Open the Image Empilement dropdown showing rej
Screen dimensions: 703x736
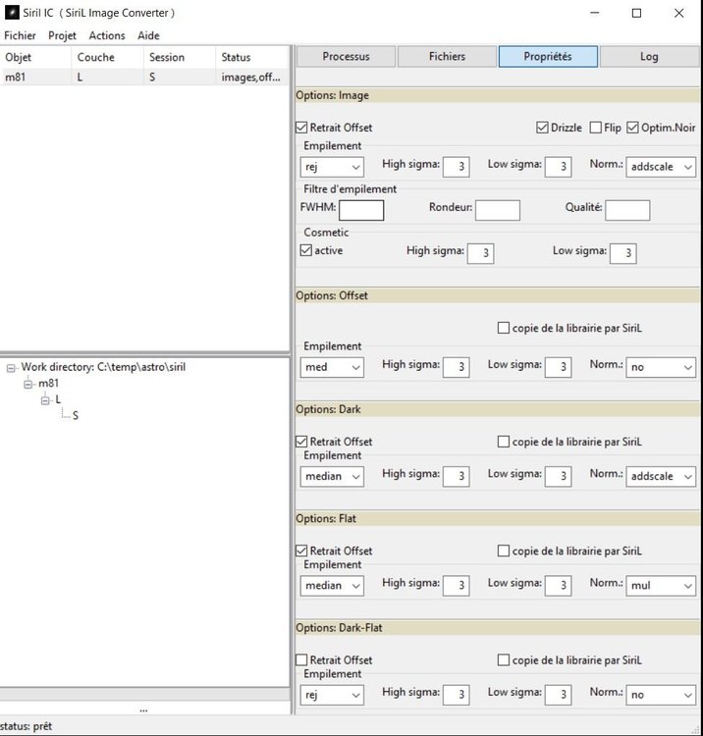click(x=332, y=167)
